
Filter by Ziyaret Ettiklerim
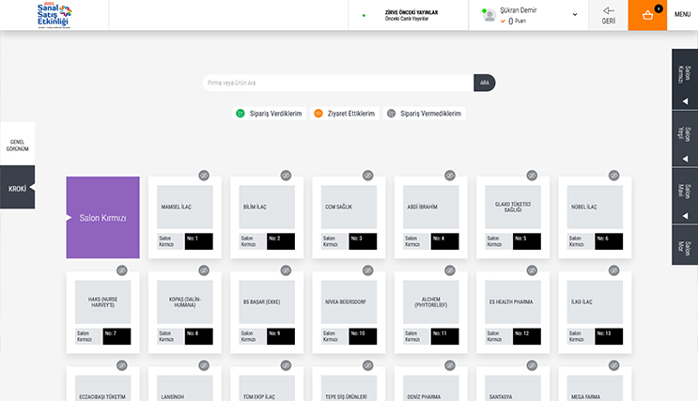(x=345, y=114)
